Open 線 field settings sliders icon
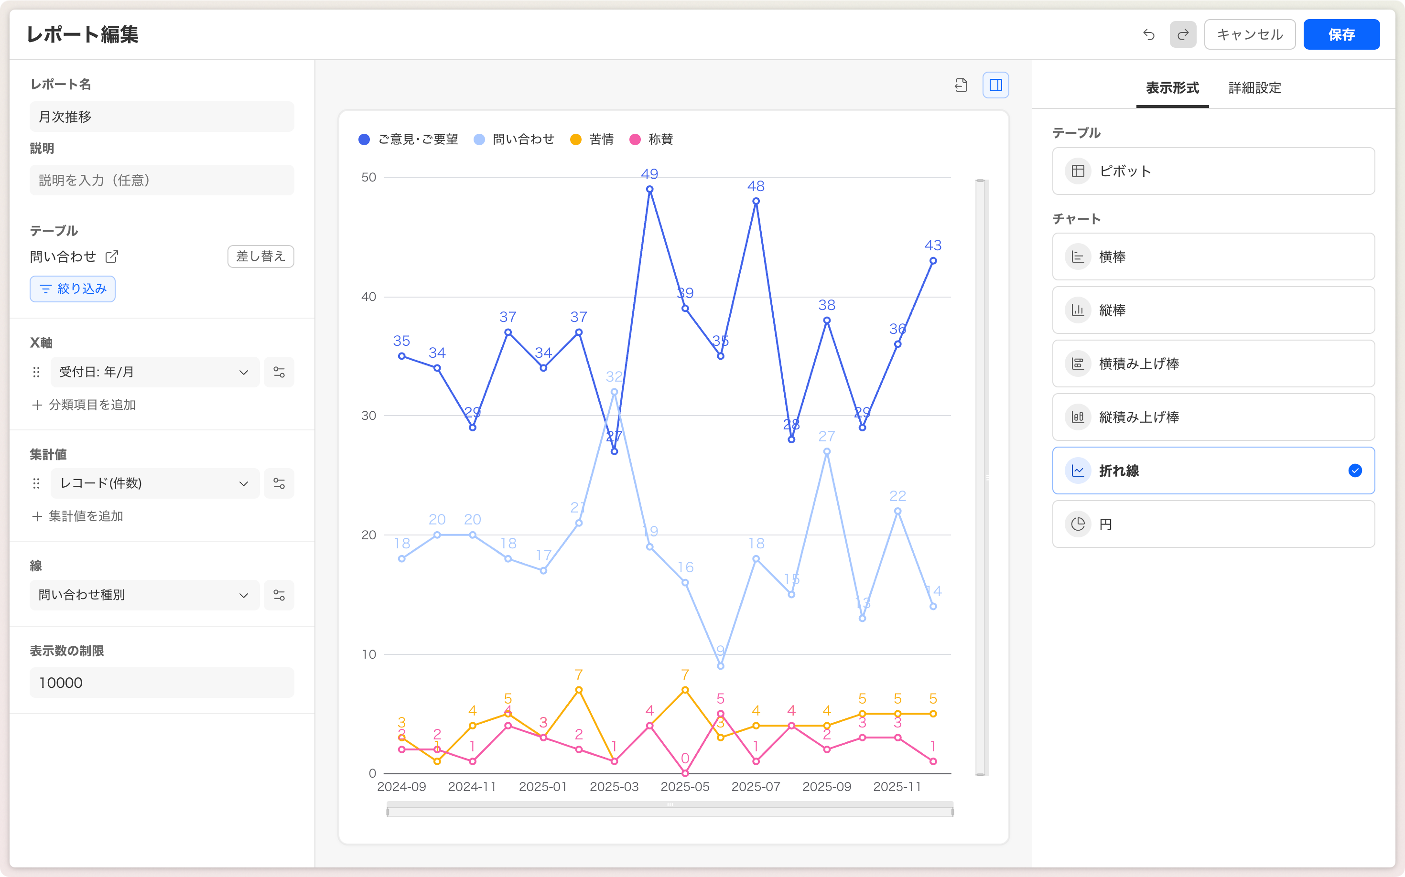Screen dimensions: 1405x877 279,595
